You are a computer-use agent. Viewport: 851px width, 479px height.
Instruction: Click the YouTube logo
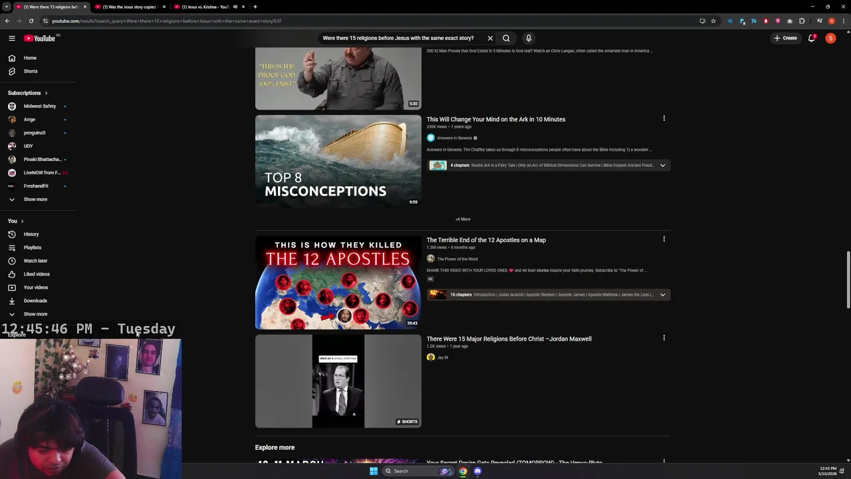[x=40, y=39]
